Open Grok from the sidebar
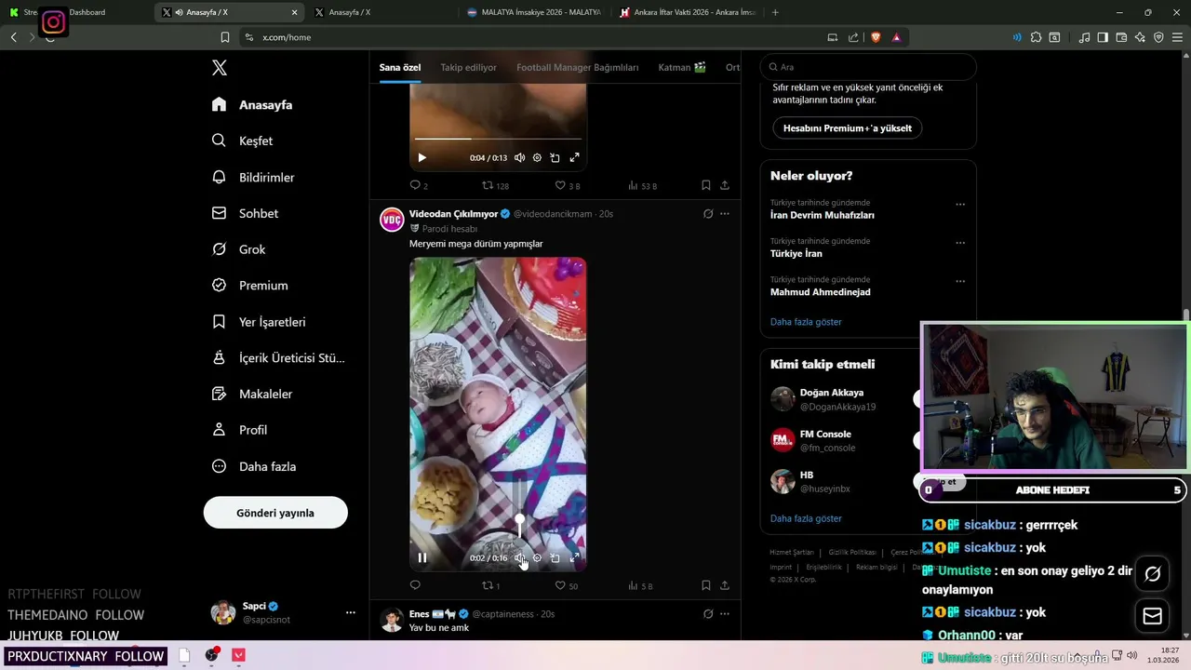The image size is (1191, 670). click(238, 249)
